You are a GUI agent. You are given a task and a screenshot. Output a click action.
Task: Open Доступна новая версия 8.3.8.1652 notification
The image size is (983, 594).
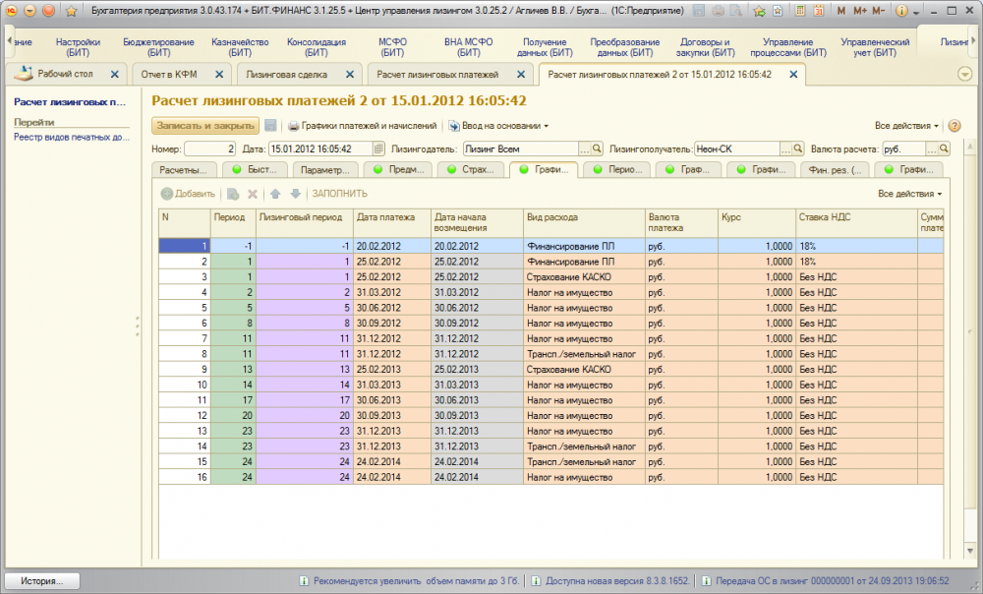pos(610,581)
